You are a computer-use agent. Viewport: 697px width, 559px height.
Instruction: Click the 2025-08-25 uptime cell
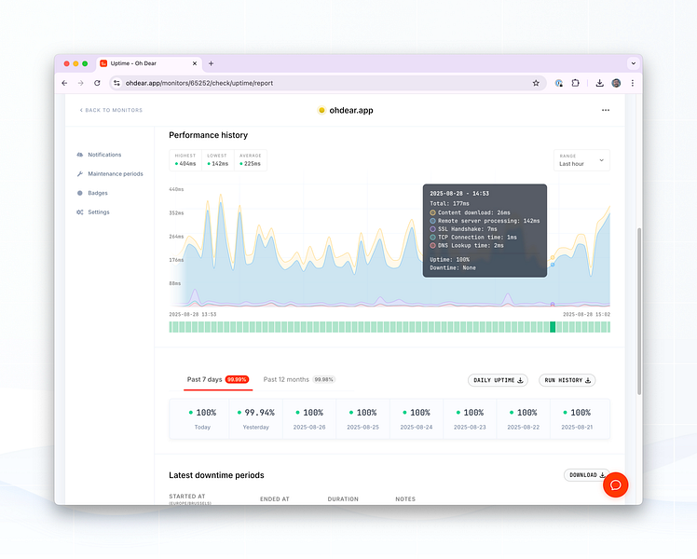(x=362, y=419)
